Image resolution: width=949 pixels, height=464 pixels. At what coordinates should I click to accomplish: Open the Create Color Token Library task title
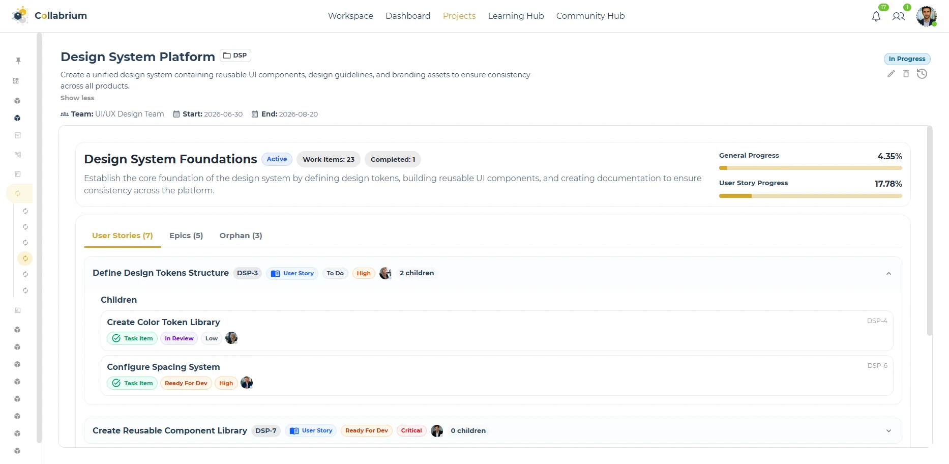163,322
